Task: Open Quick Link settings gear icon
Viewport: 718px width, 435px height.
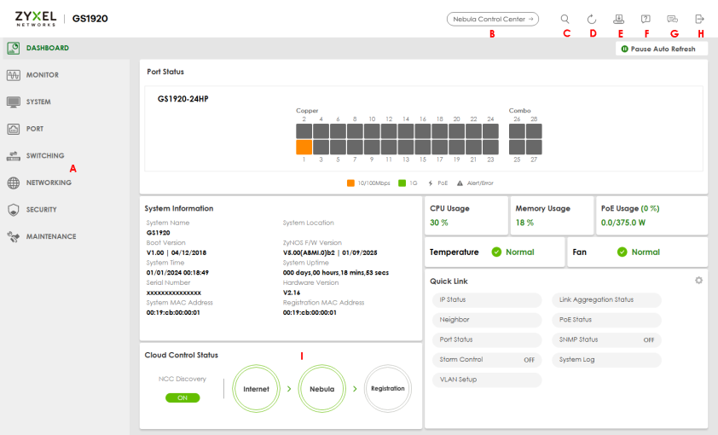Action: tap(698, 281)
